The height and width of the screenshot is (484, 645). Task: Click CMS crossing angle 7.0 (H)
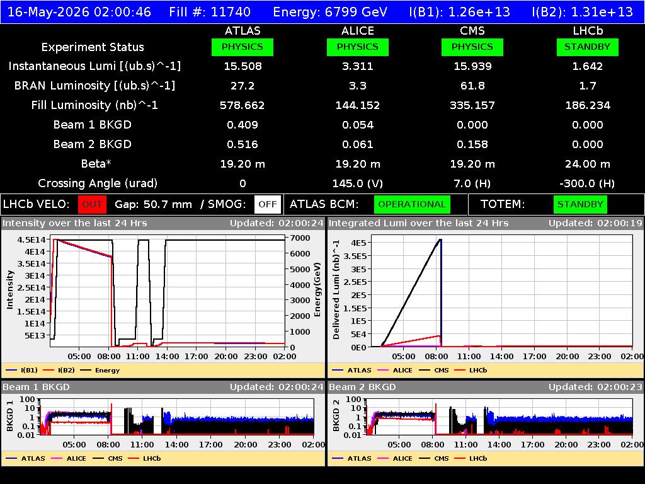472,183
